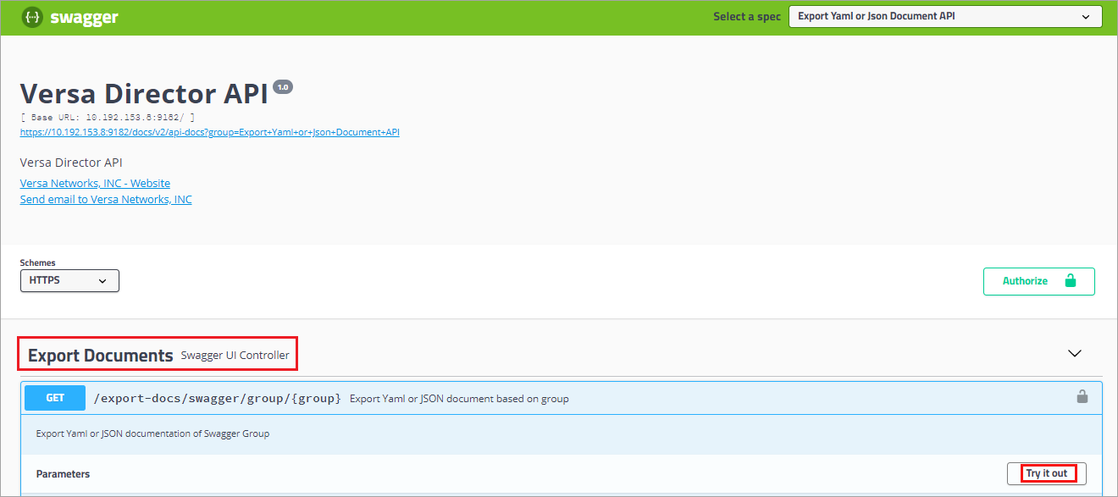The height and width of the screenshot is (497, 1118).
Task: Collapse the Export Documents section chevron
Action: pos(1074,353)
